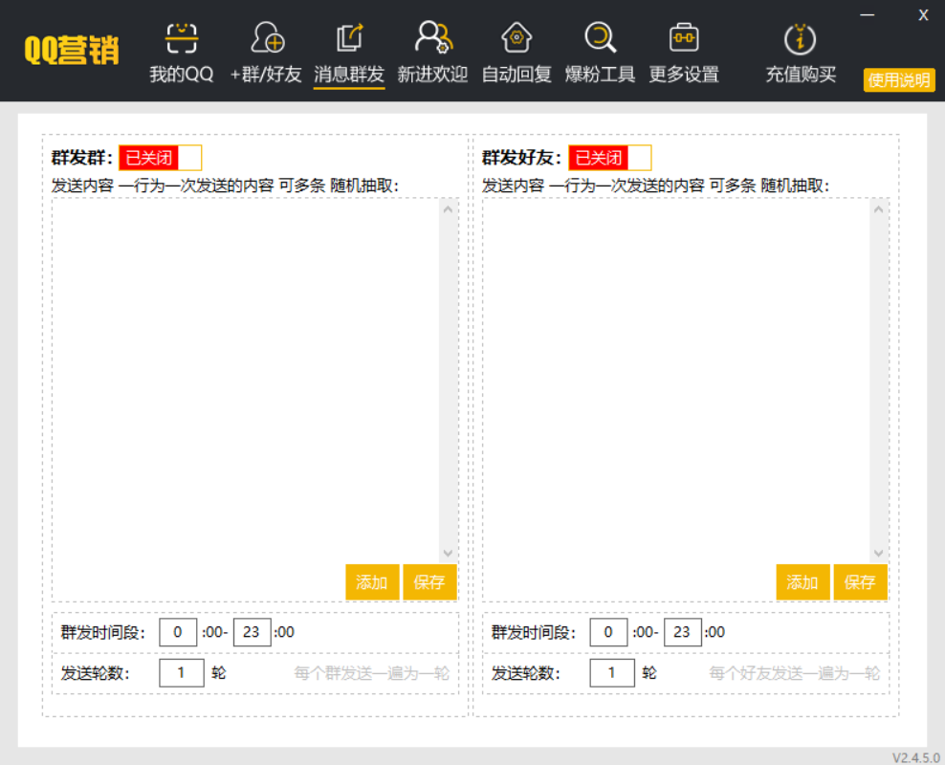Switch to the 消息群发 tab label

click(349, 75)
